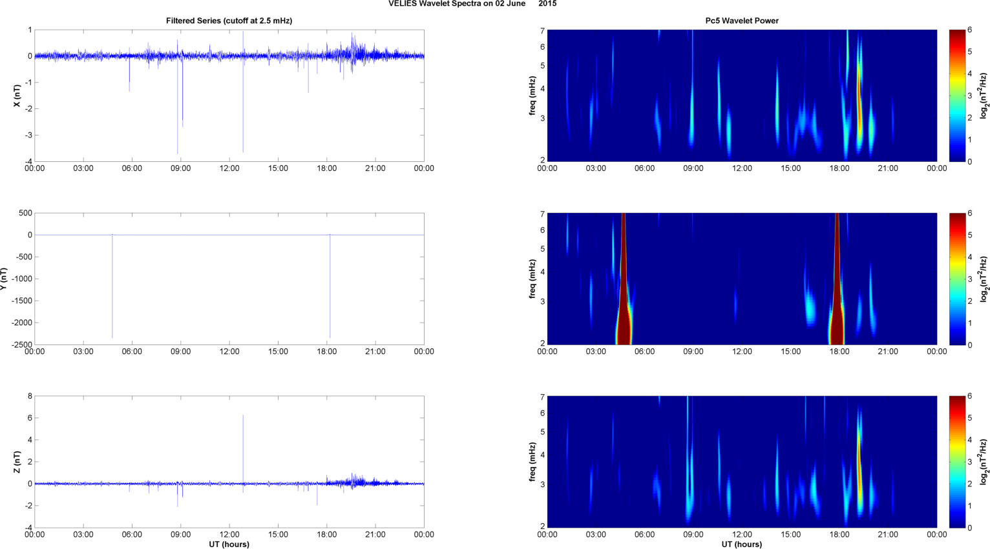Image resolution: width=990 pixels, height=549 pixels.
Task: Click the 'Y (nT)' axis label
Action: pos(3,279)
